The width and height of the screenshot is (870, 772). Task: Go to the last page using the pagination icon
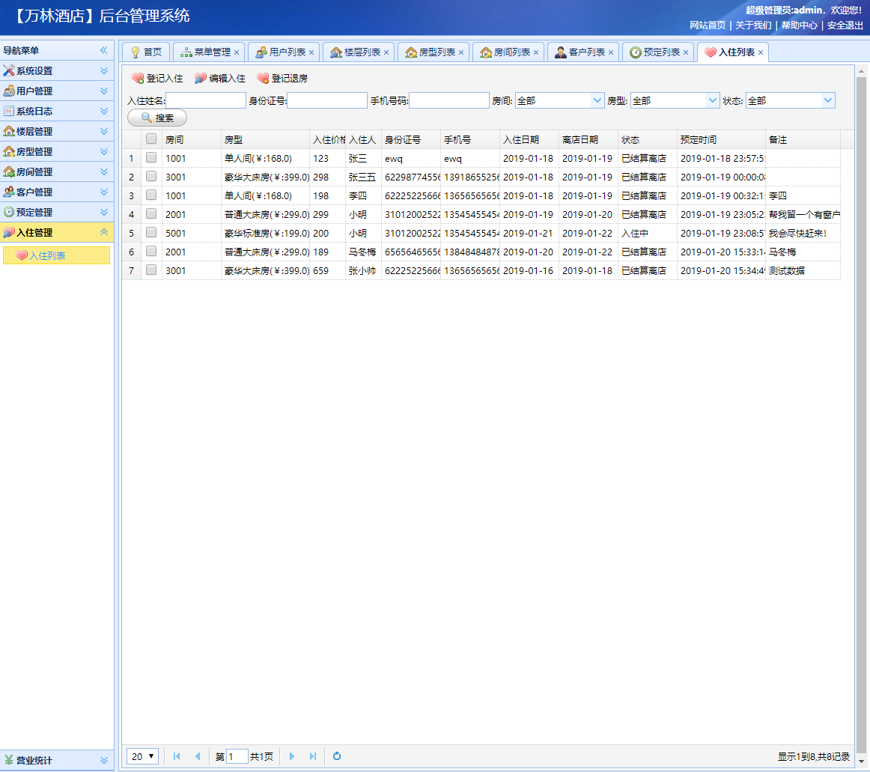click(313, 756)
